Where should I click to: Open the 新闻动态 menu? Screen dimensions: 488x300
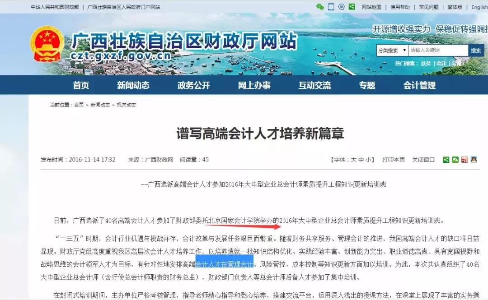click(x=133, y=85)
